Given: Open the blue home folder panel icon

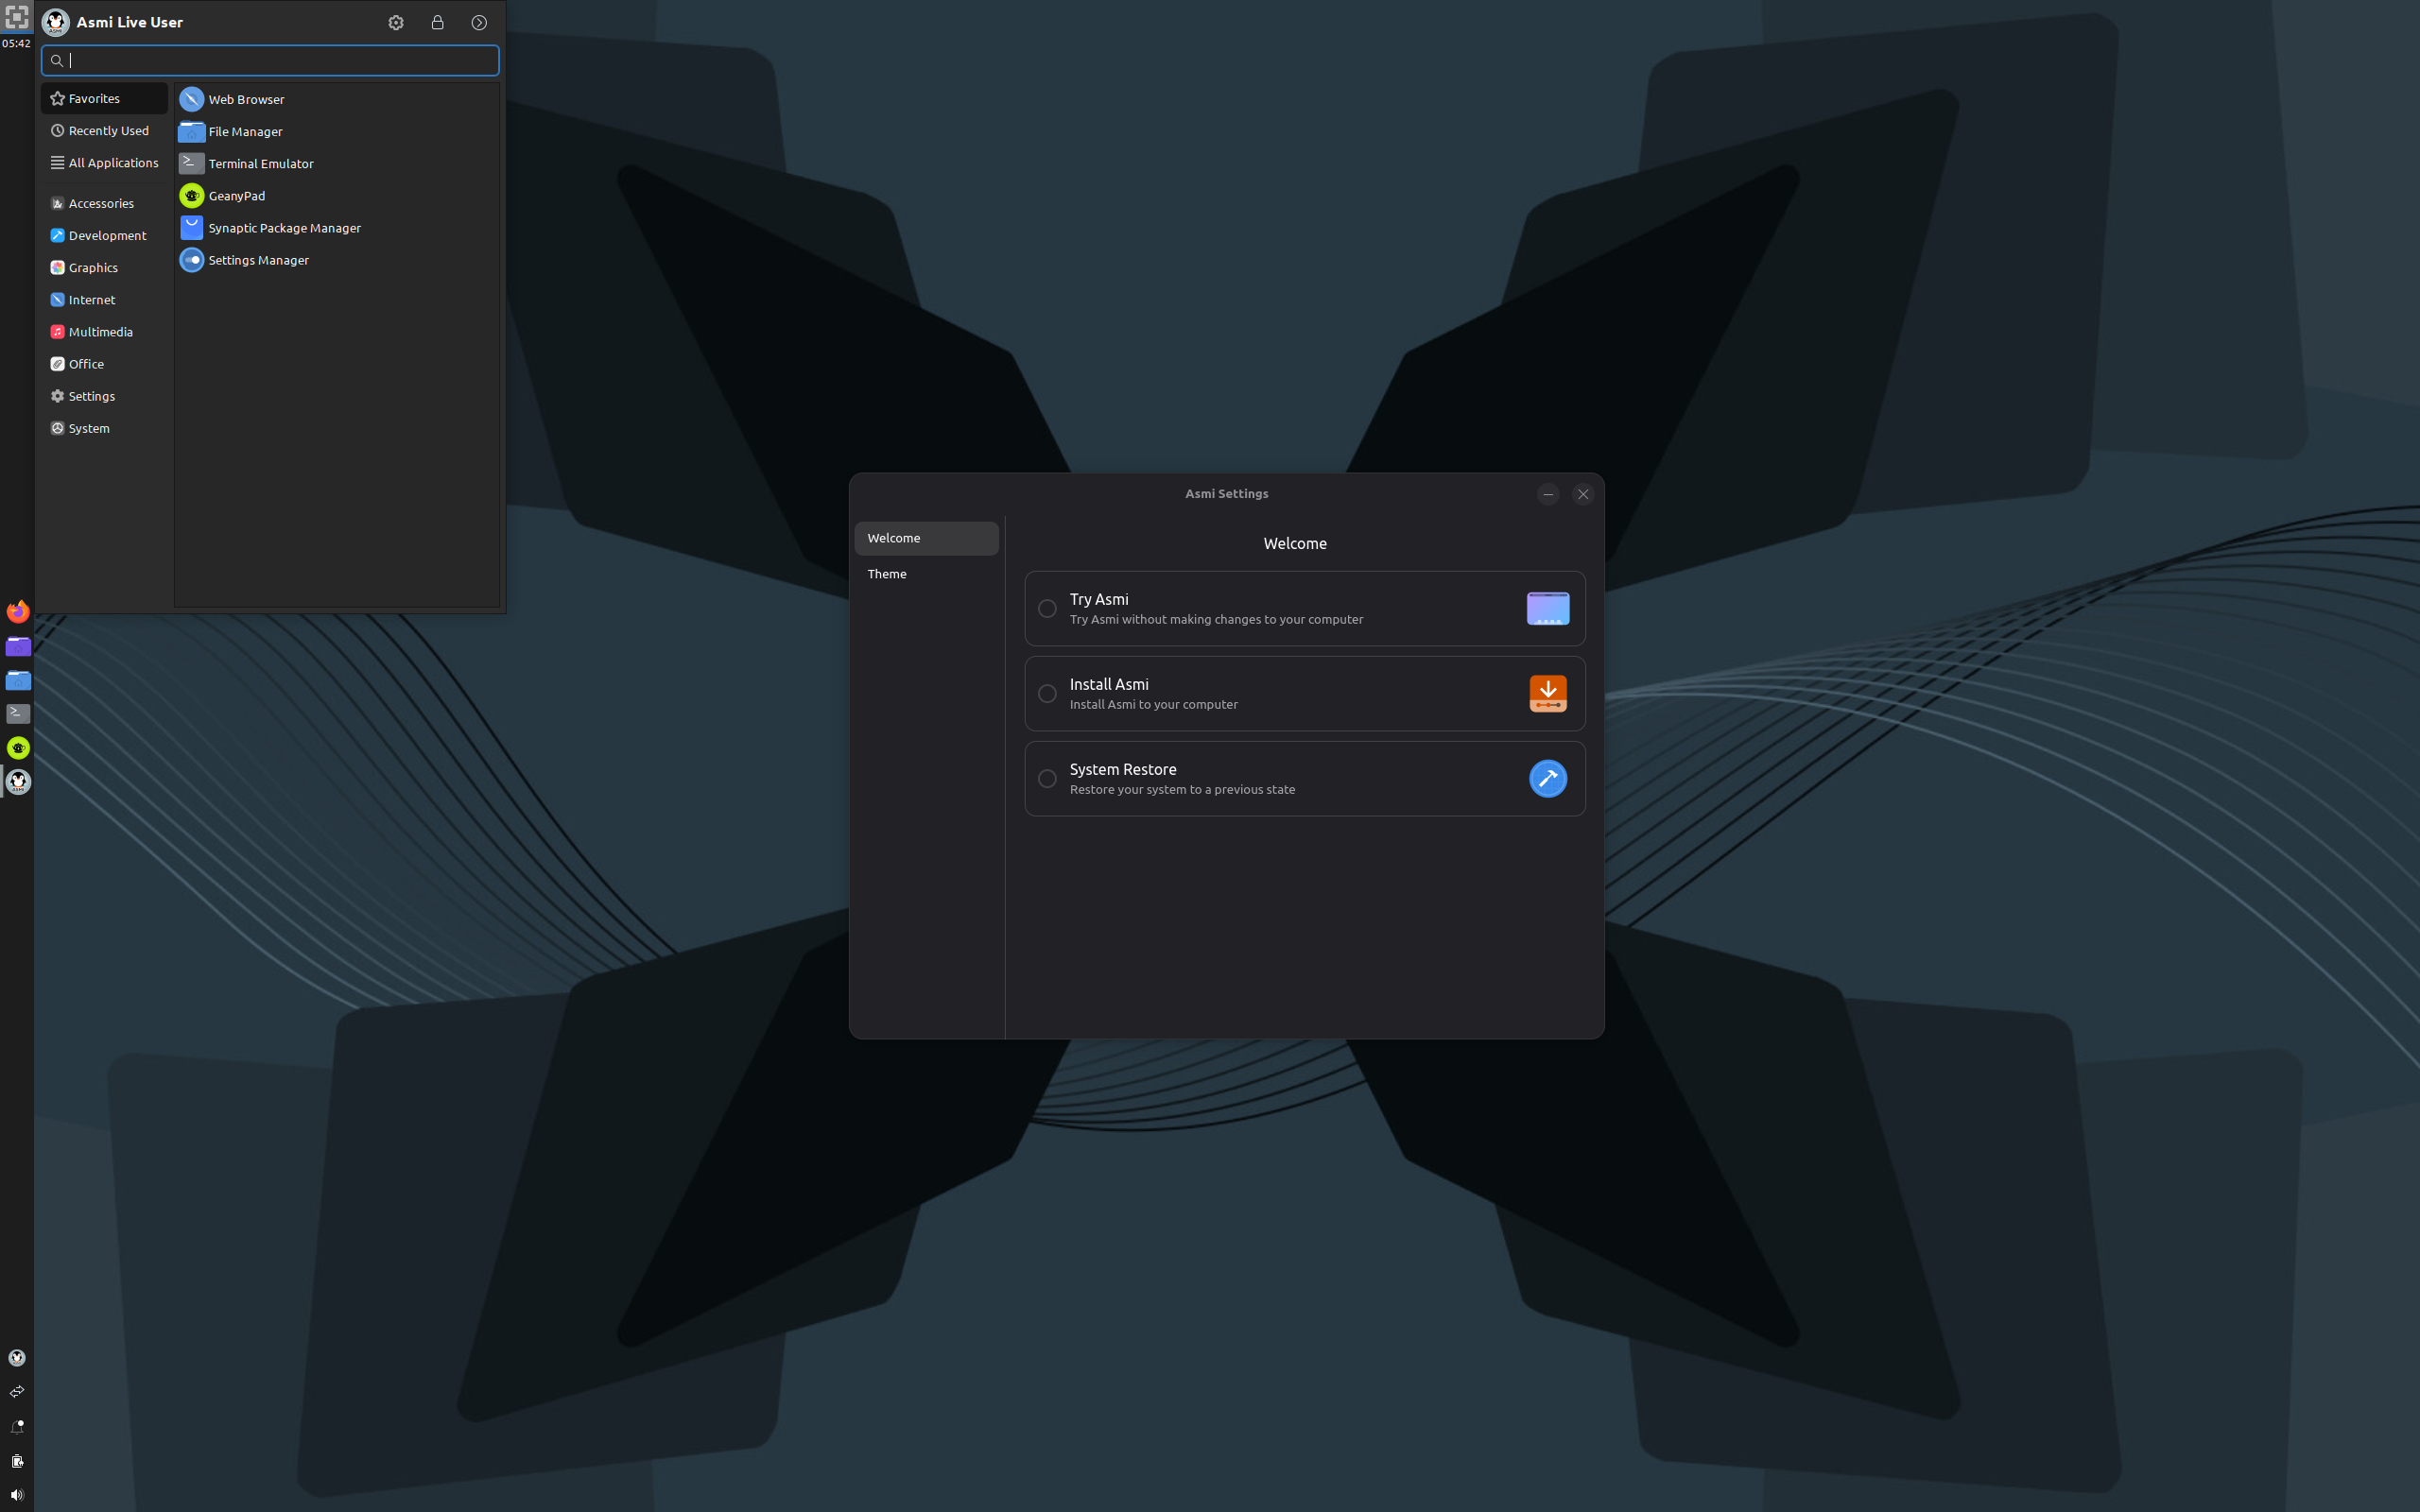Looking at the screenshot, I should click(x=18, y=680).
